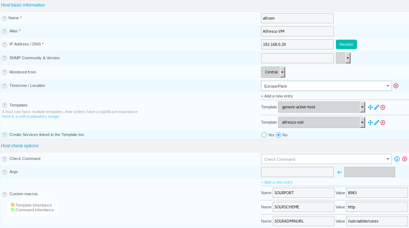
Task: Expand the Timezone / Location combo box
Action: (326, 86)
